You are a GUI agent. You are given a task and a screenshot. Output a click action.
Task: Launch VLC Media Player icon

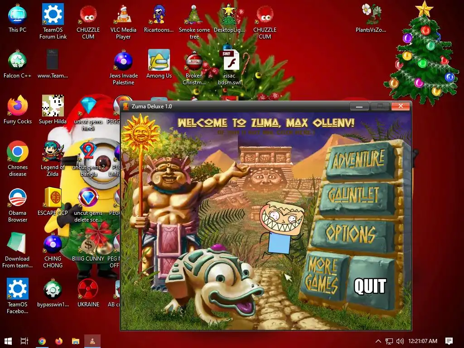click(123, 21)
